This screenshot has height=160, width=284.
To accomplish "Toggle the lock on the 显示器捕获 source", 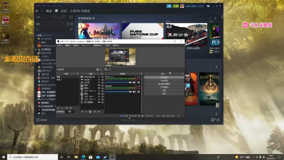I will [x=102, y=102].
